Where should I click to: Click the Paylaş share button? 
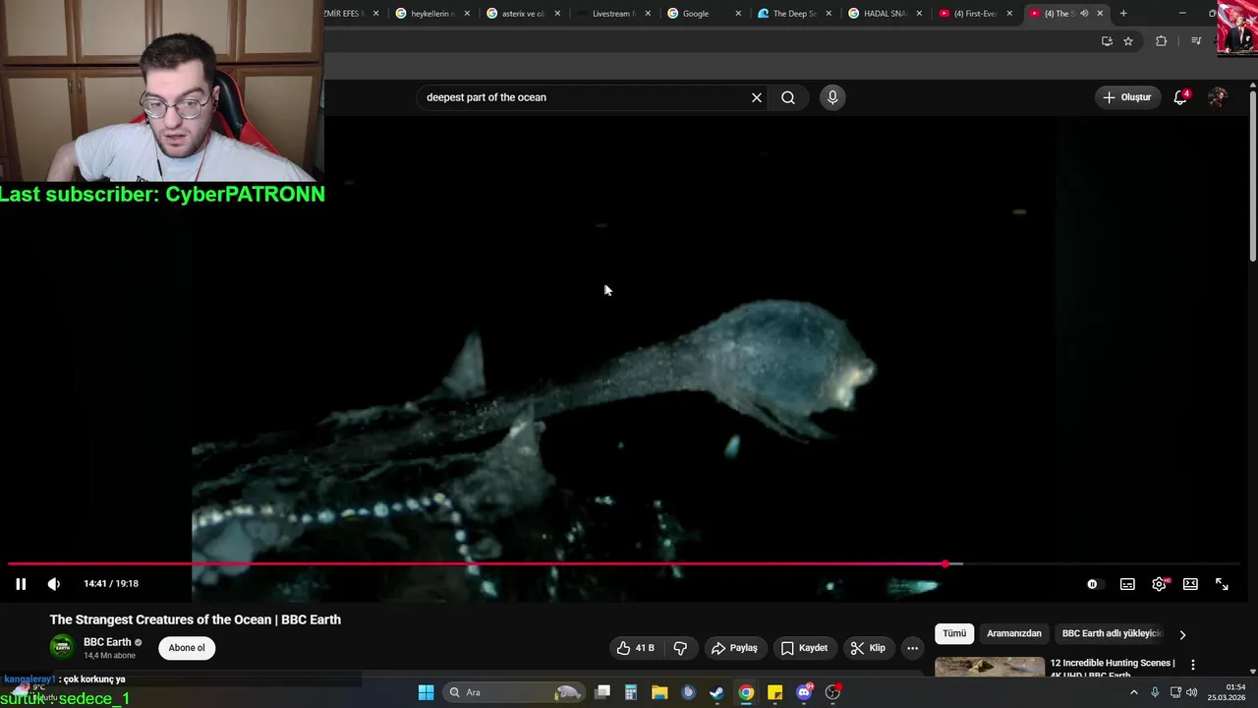click(734, 648)
